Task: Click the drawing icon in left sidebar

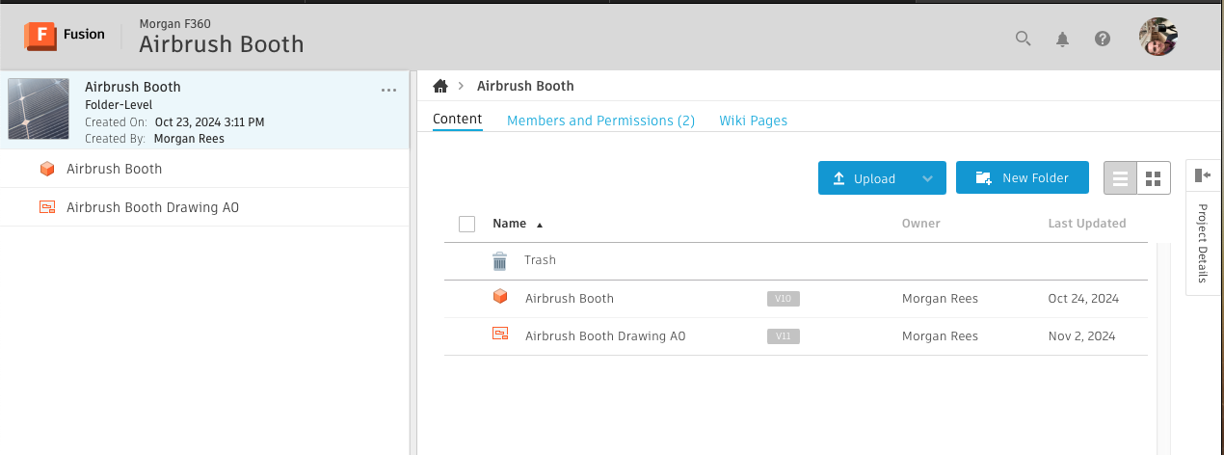Action: [46, 206]
